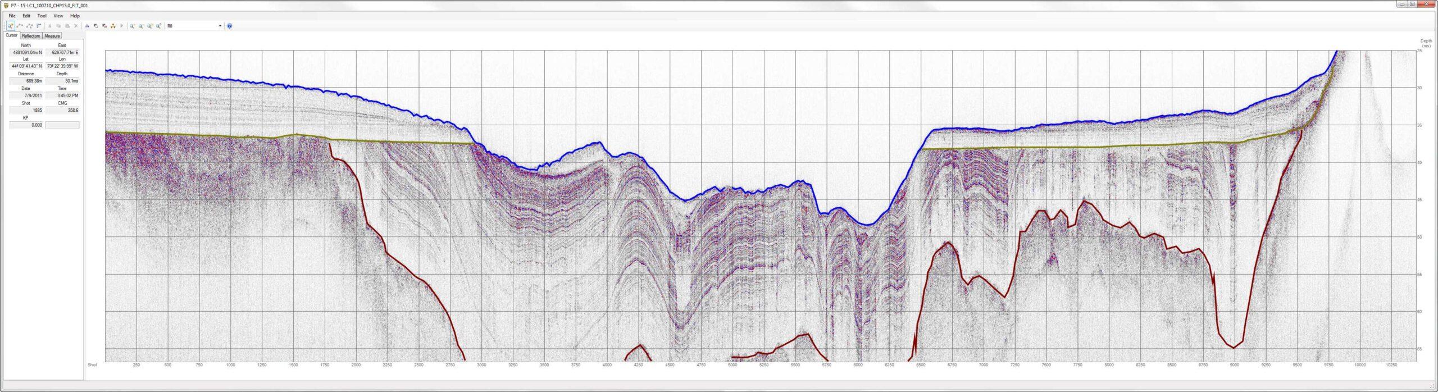
Task: Click the yellow three-node toolbar icon
Action: (113, 26)
